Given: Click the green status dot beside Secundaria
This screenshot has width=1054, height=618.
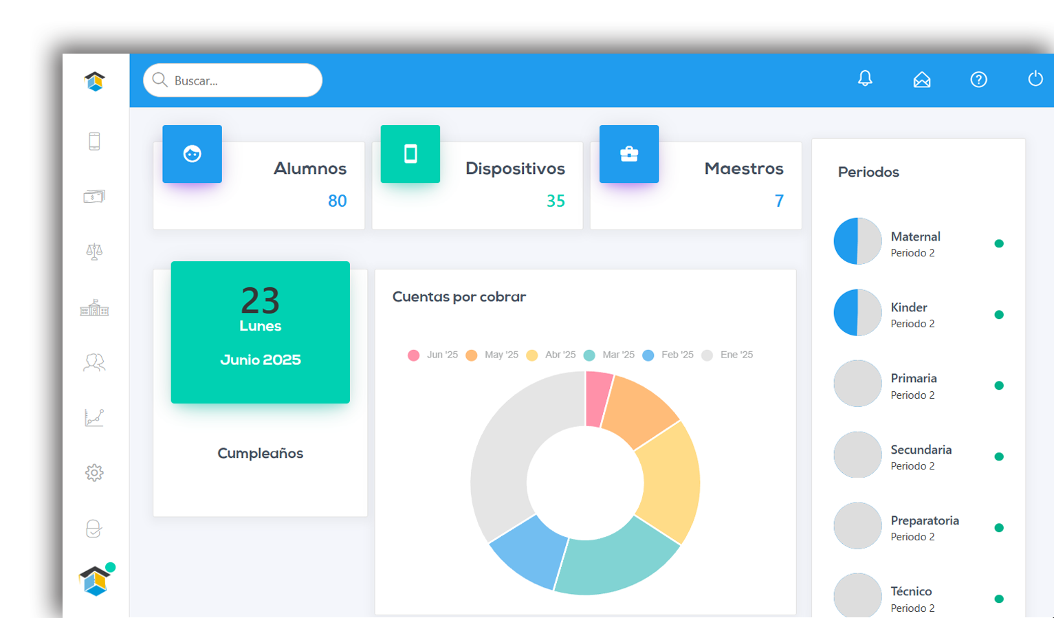Looking at the screenshot, I should click(999, 456).
